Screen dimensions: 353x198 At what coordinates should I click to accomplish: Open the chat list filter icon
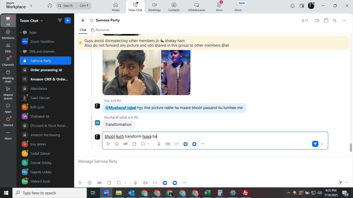[x=60, y=20]
